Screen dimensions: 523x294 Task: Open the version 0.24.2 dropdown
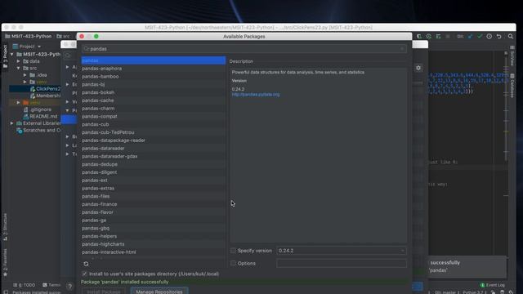[x=342, y=251]
